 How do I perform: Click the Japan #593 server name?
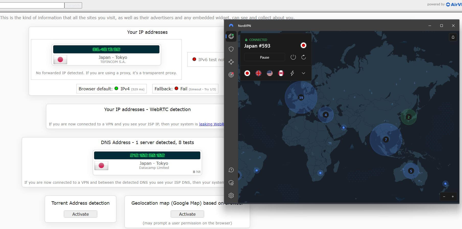click(x=257, y=46)
